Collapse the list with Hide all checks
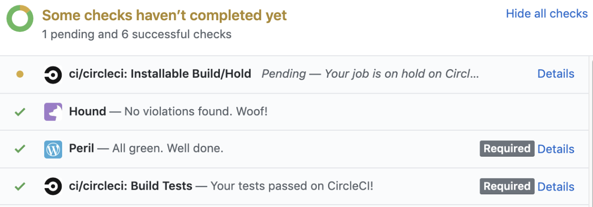593x207 pixels. coord(546,14)
